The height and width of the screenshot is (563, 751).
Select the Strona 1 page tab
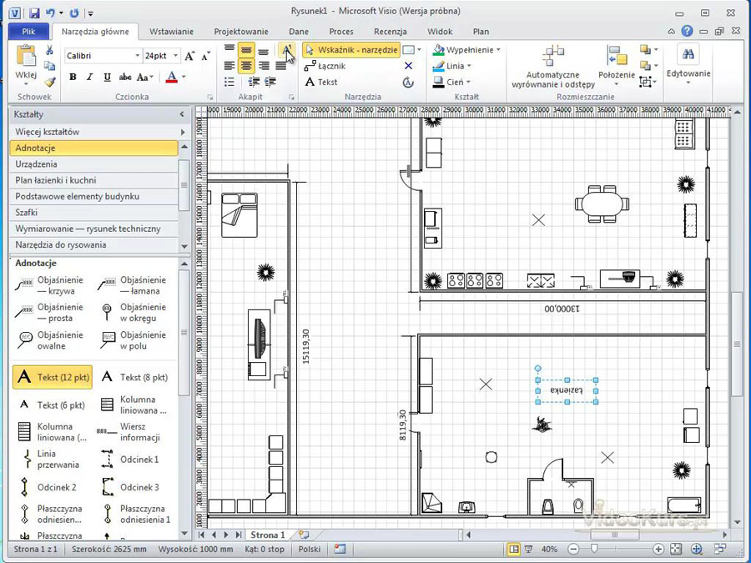click(x=267, y=535)
